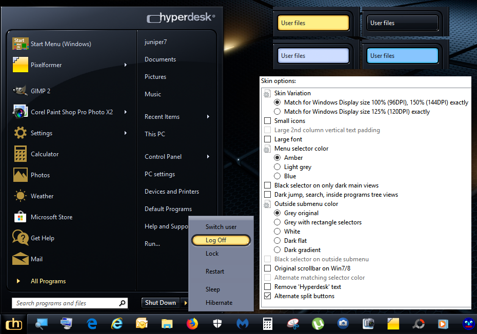Check Black selector on only dark main views

[x=267, y=185]
